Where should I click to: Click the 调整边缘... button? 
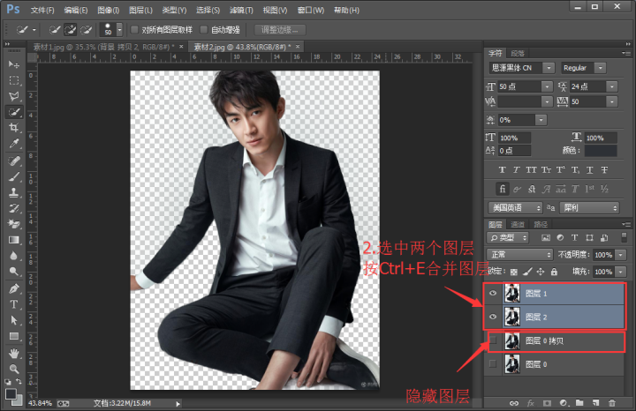[276, 29]
